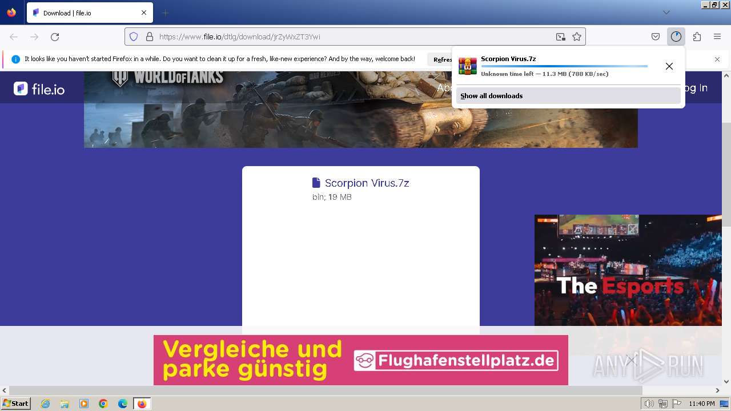Close the bottom banner ad with X

tap(630, 360)
